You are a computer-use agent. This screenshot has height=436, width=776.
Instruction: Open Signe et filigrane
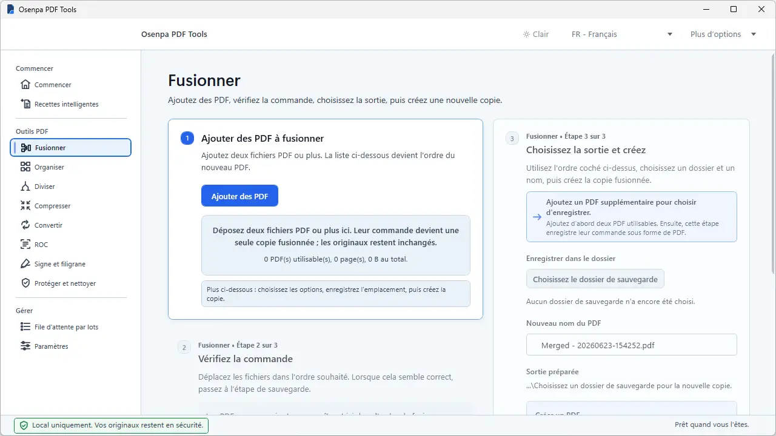pyautogui.click(x=71, y=264)
